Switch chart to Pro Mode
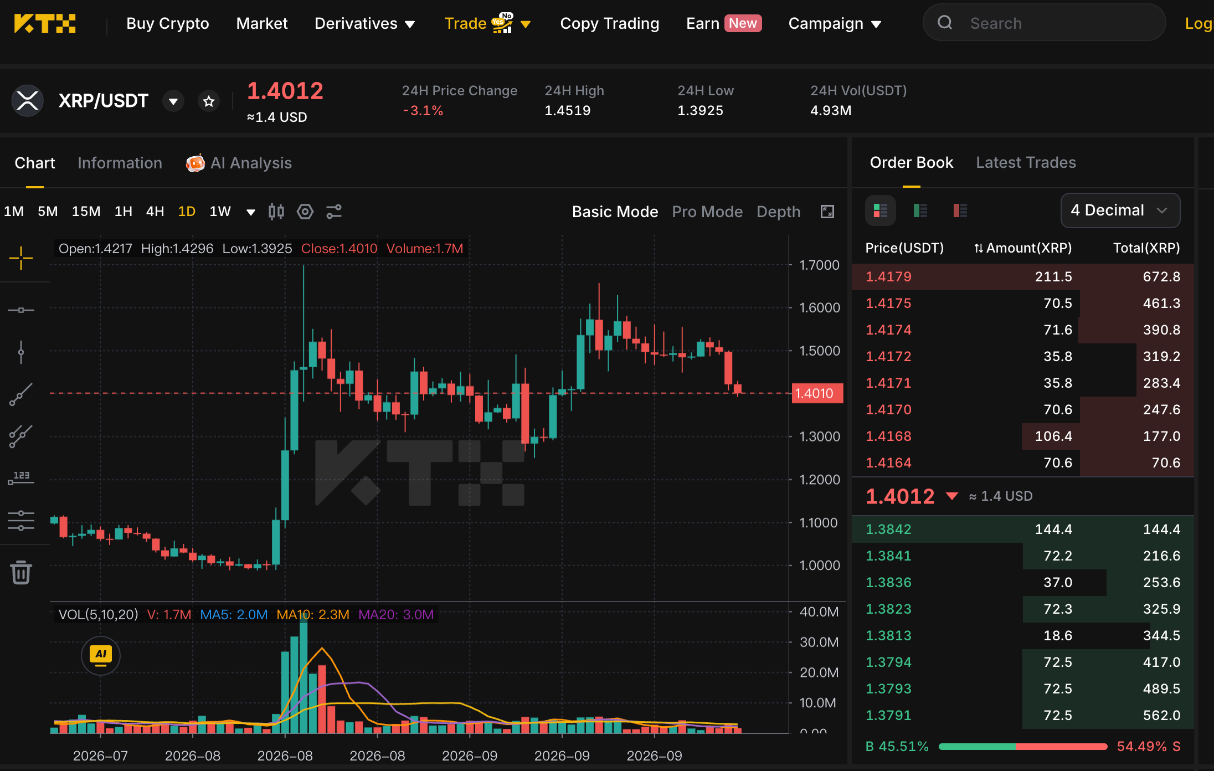Screen dimensions: 1214x771 [x=707, y=212]
